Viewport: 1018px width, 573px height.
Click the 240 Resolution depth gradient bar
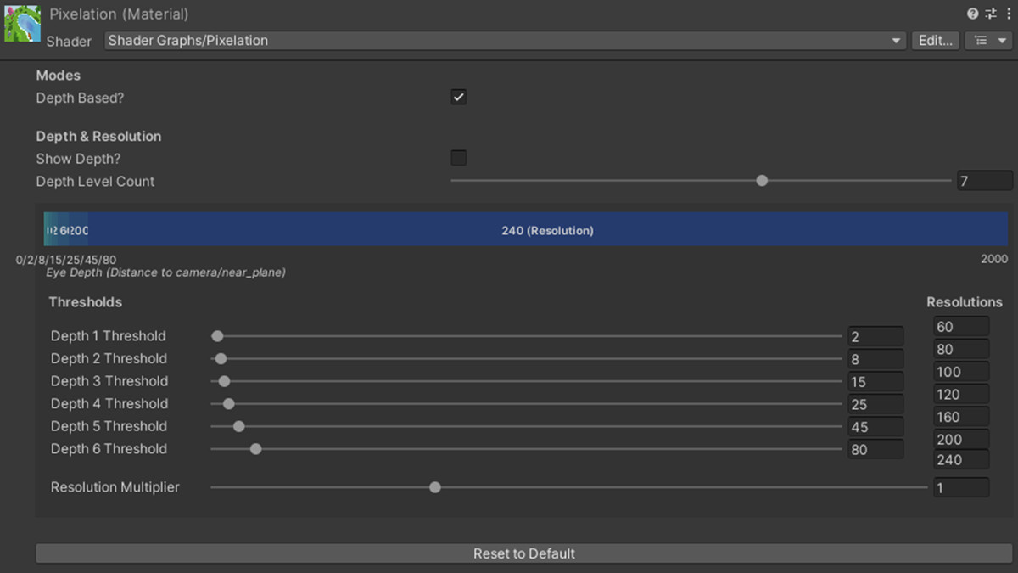548,230
